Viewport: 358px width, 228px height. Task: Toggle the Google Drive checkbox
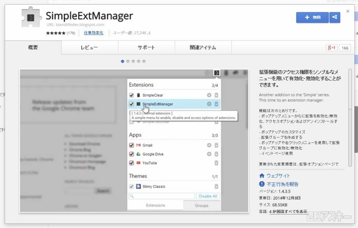pyautogui.click(x=131, y=154)
